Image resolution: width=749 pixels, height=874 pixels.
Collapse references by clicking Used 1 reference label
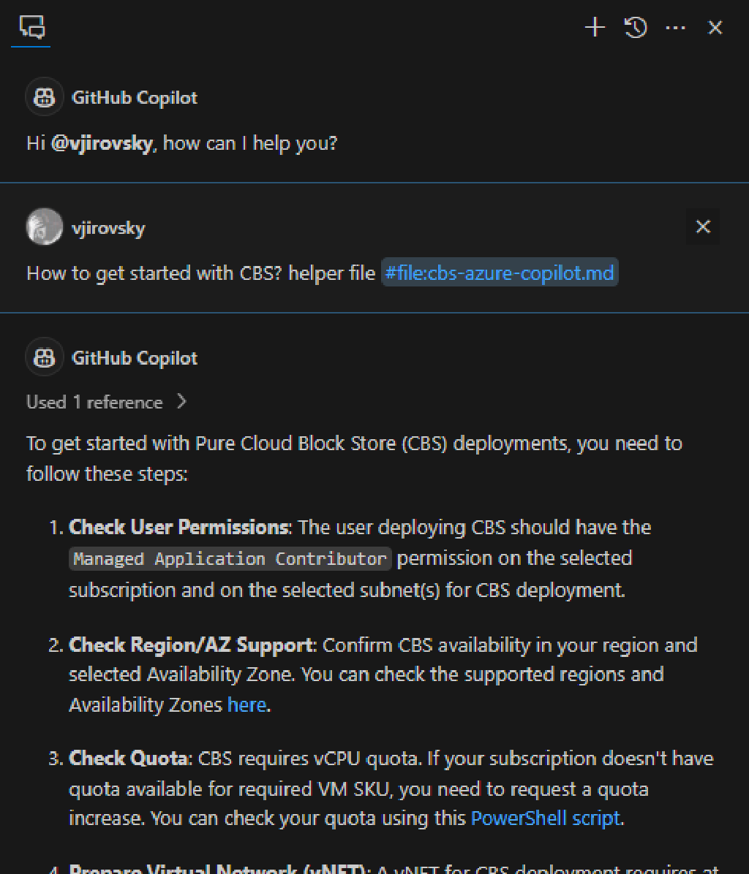click(94, 401)
